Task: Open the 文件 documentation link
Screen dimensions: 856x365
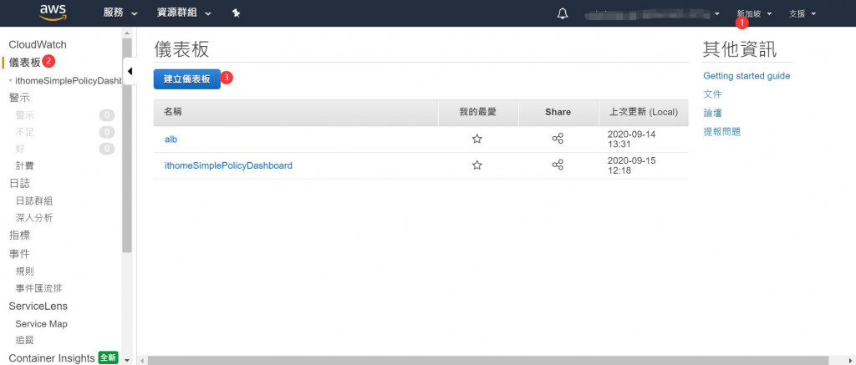Action: [x=712, y=94]
